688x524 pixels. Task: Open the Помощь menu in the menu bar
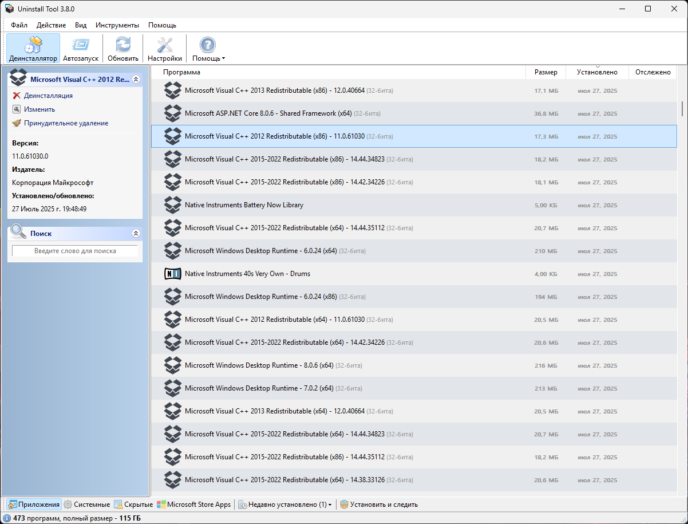pyautogui.click(x=162, y=25)
